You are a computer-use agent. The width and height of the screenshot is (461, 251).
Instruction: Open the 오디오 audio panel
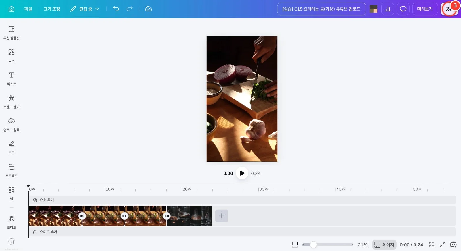point(12,222)
